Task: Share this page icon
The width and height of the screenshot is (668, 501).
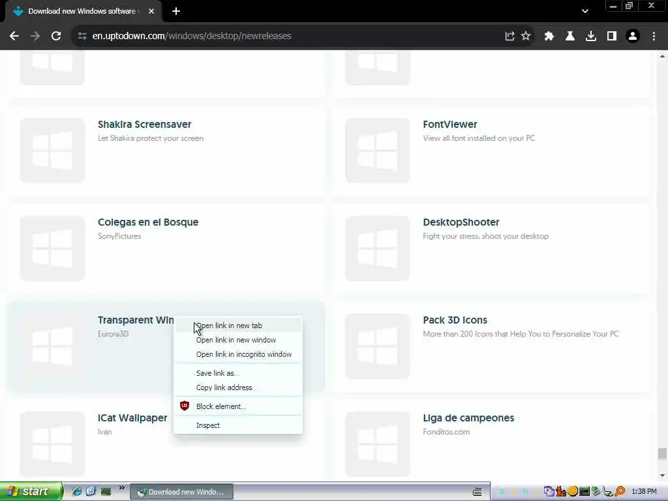Action: pyautogui.click(x=509, y=37)
